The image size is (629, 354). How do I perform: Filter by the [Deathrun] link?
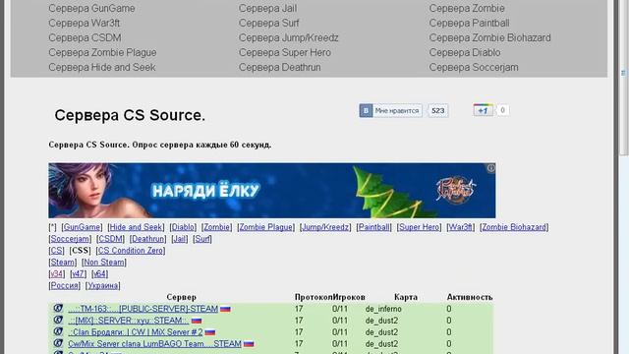click(147, 239)
